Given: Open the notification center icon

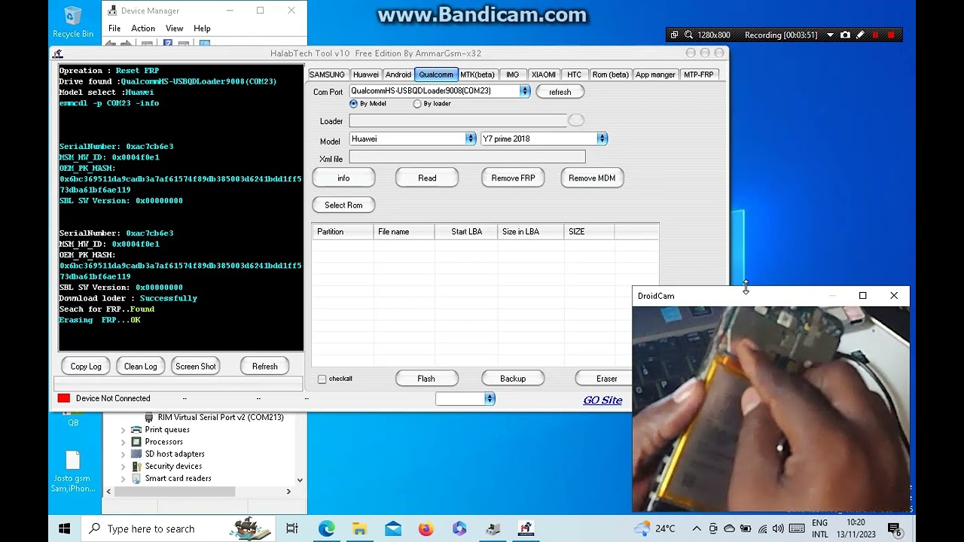Looking at the screenshot, I should point(894,528).
